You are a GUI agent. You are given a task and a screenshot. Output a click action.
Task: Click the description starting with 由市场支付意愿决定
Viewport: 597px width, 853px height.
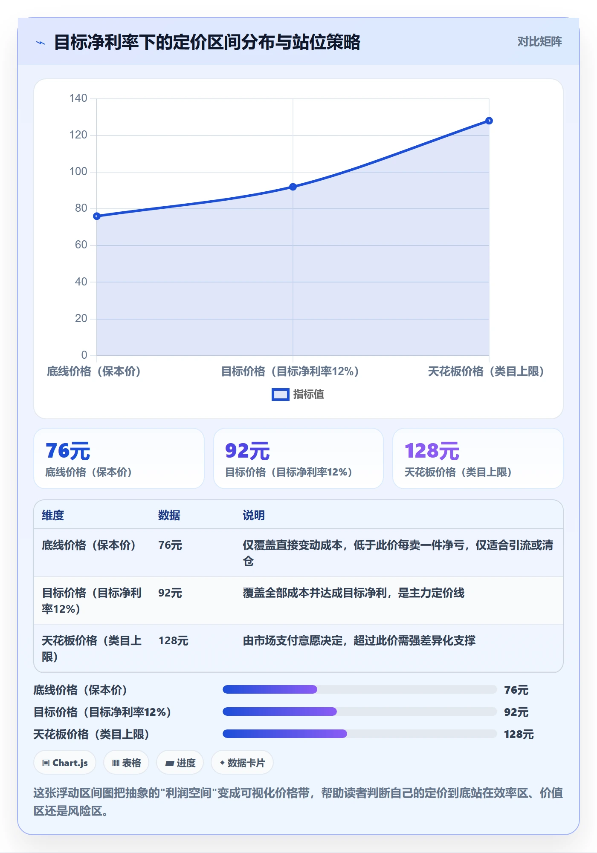pyautogui.click(x=359, y=640)
